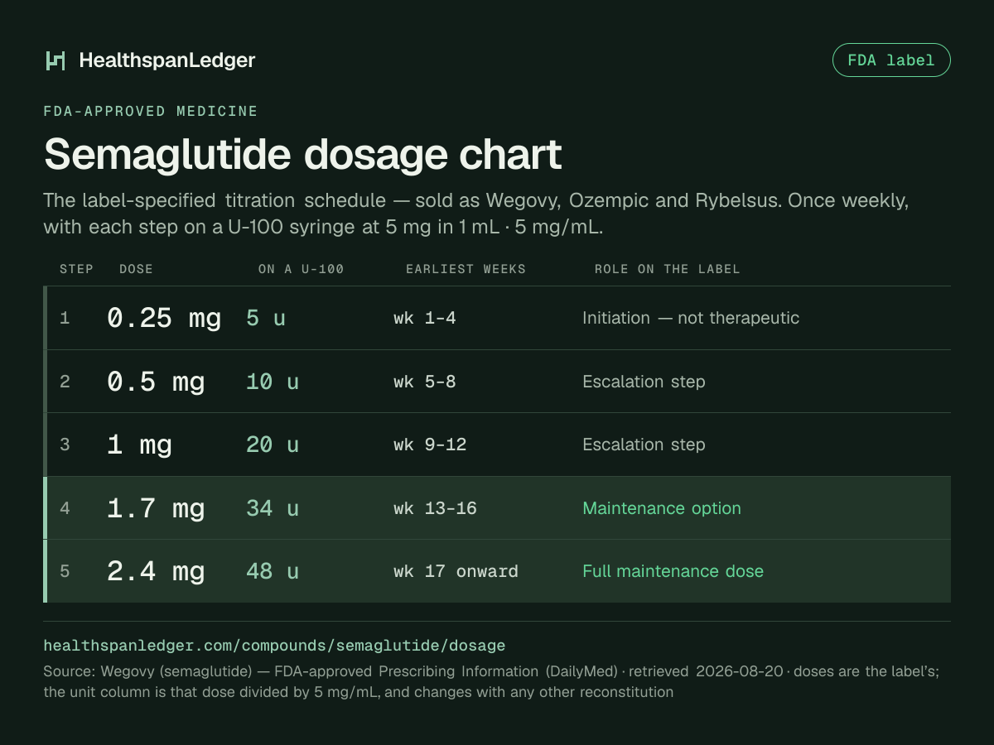Click the STEP column header
The width and height of the screenshot is (994, 745).
tap(76, 269)
